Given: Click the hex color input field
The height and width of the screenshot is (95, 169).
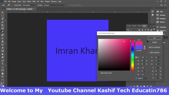Looking at the screenshot, I should [142, 78].
